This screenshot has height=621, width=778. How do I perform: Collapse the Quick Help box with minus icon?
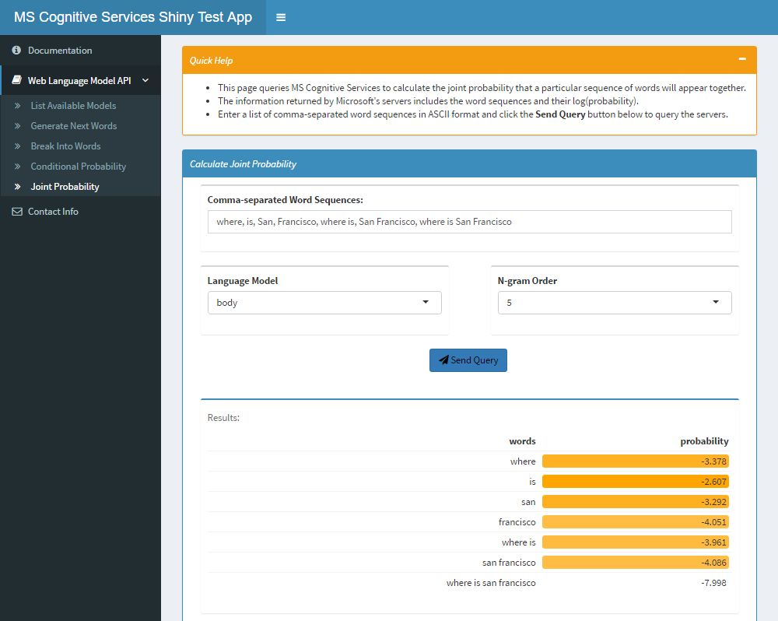click(742, 59)
